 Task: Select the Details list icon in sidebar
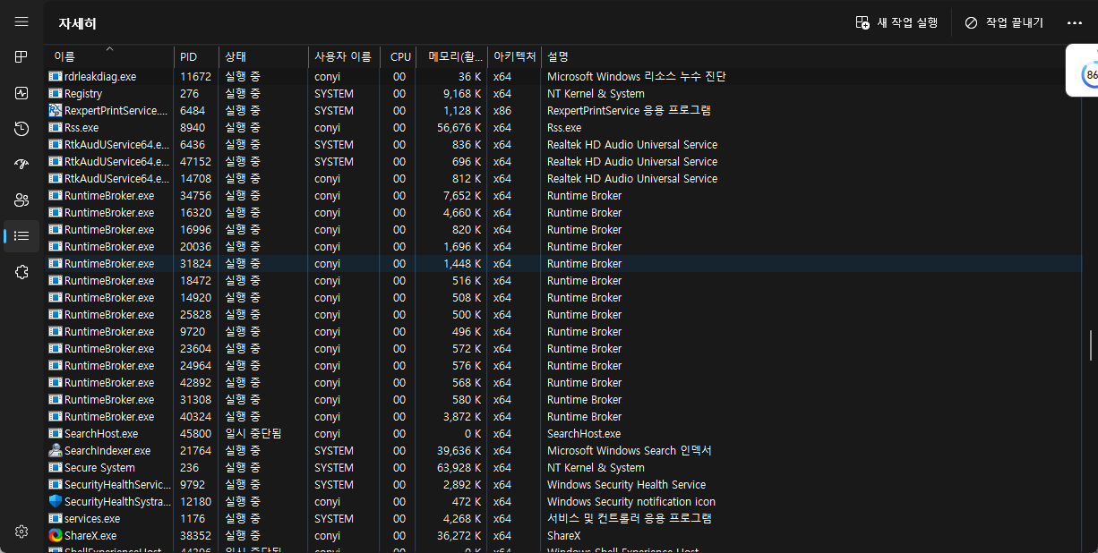[21, 236]
